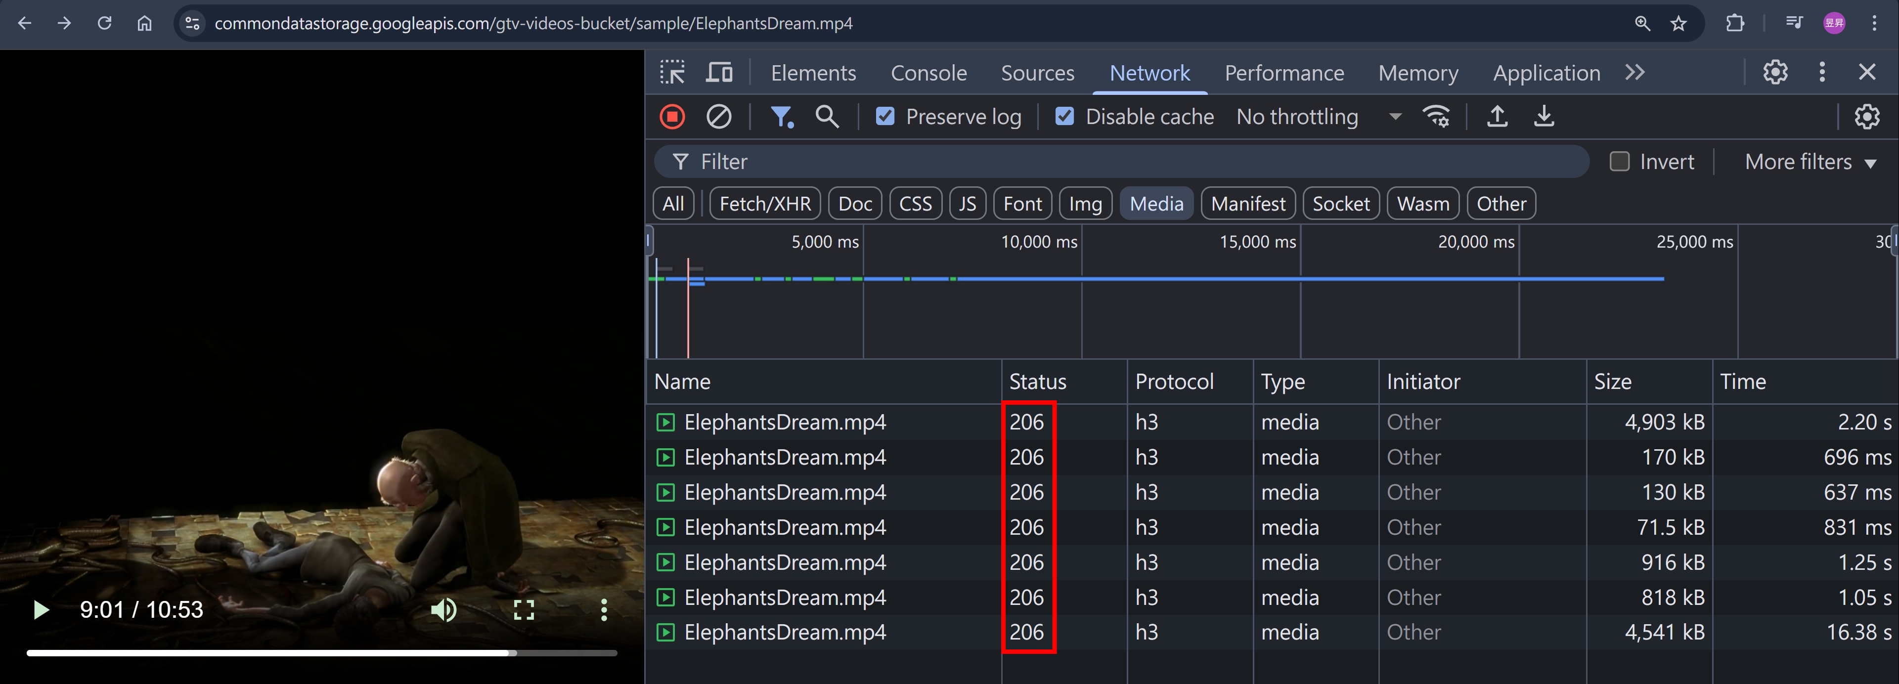Filter requests by Other

pos(1501,204)
